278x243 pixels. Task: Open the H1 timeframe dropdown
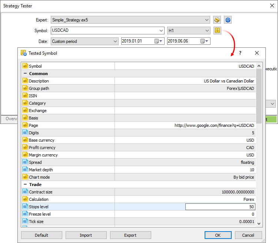coord(207,31)
